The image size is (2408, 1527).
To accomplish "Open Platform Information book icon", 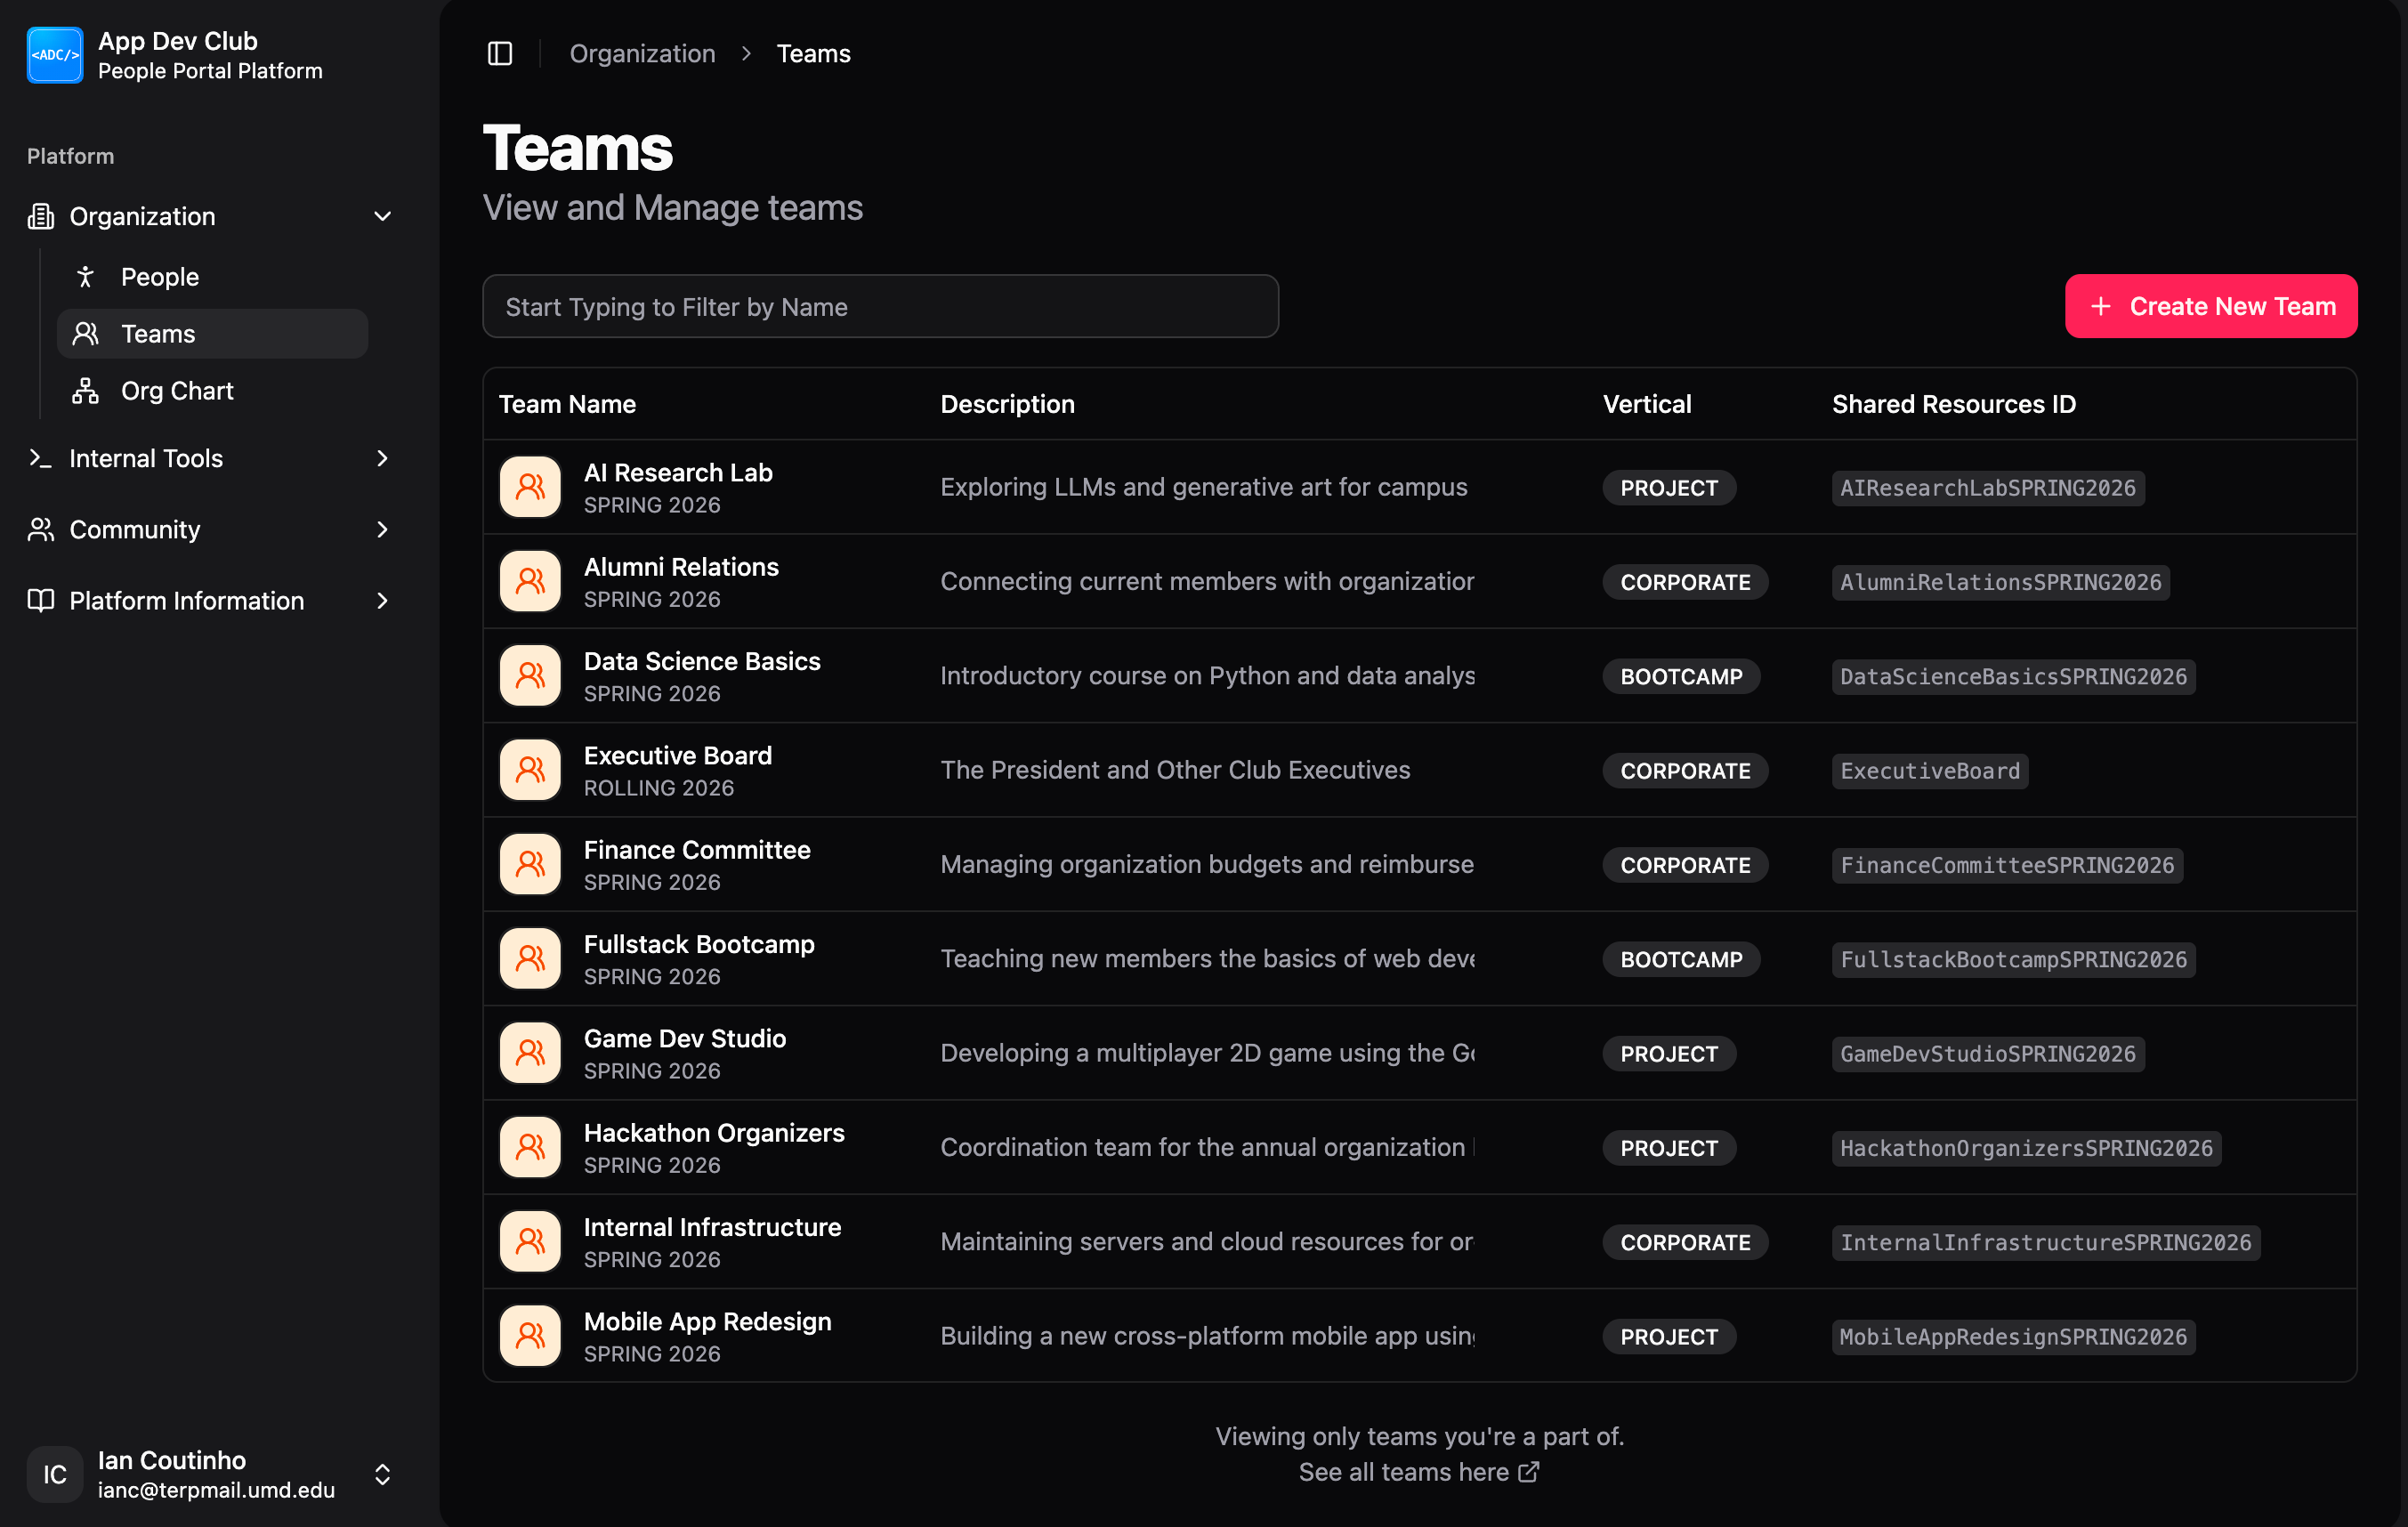I will pos(40,600).
